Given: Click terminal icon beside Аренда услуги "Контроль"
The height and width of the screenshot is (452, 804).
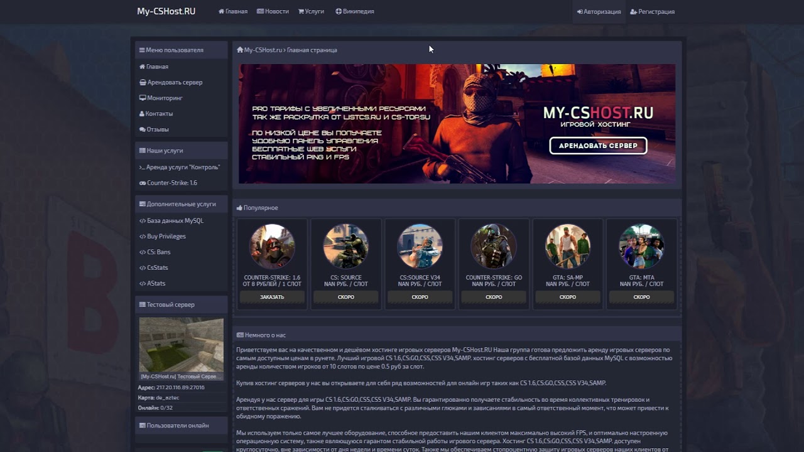Looking at the screenshot, I should point(142,168).
